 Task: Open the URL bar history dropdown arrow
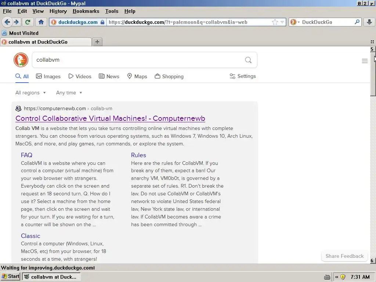[282, 22]
